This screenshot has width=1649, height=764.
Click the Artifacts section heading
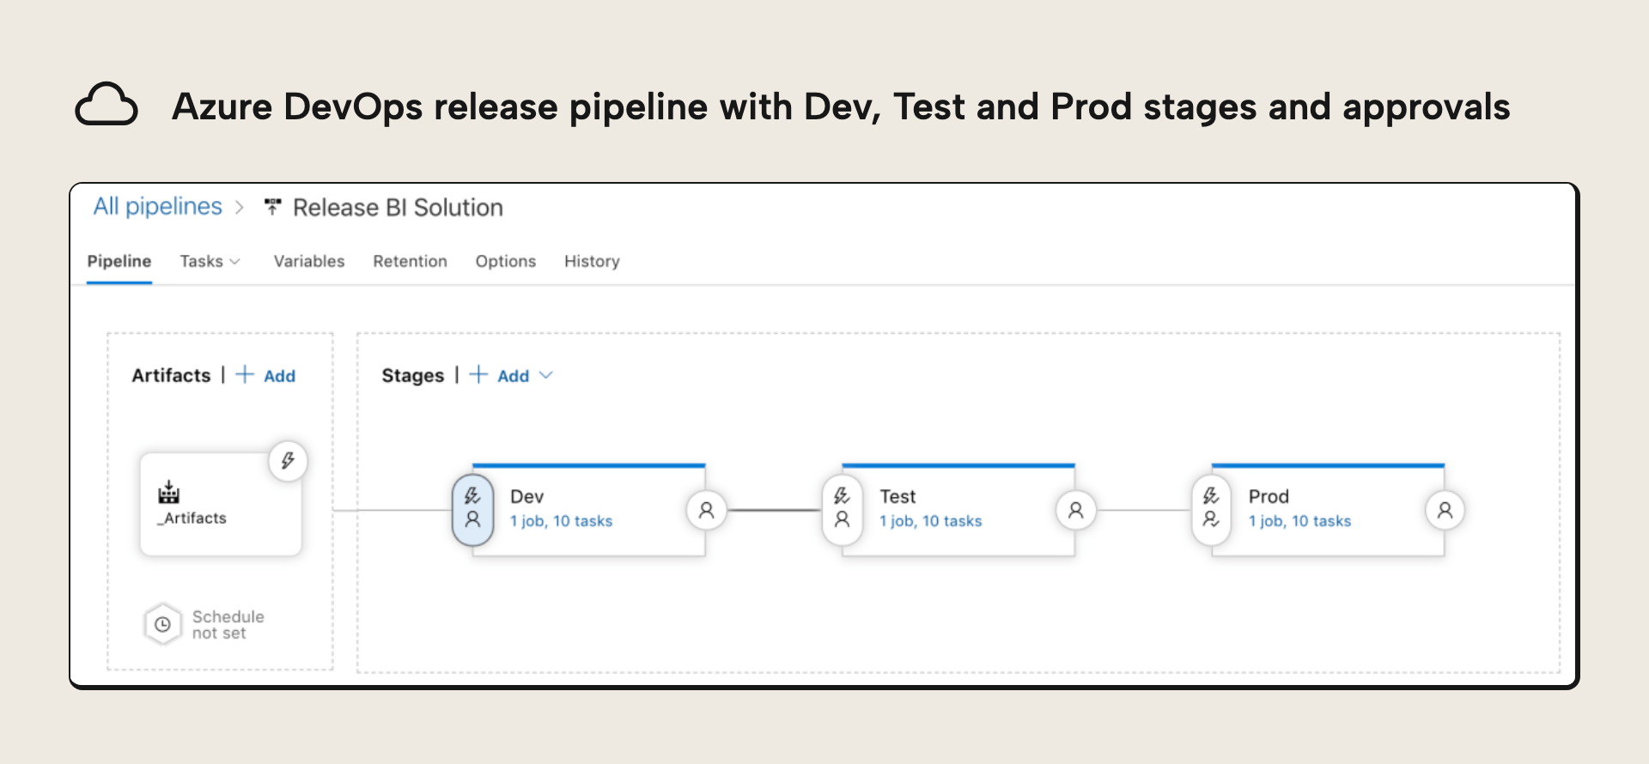tap(171, 375)
